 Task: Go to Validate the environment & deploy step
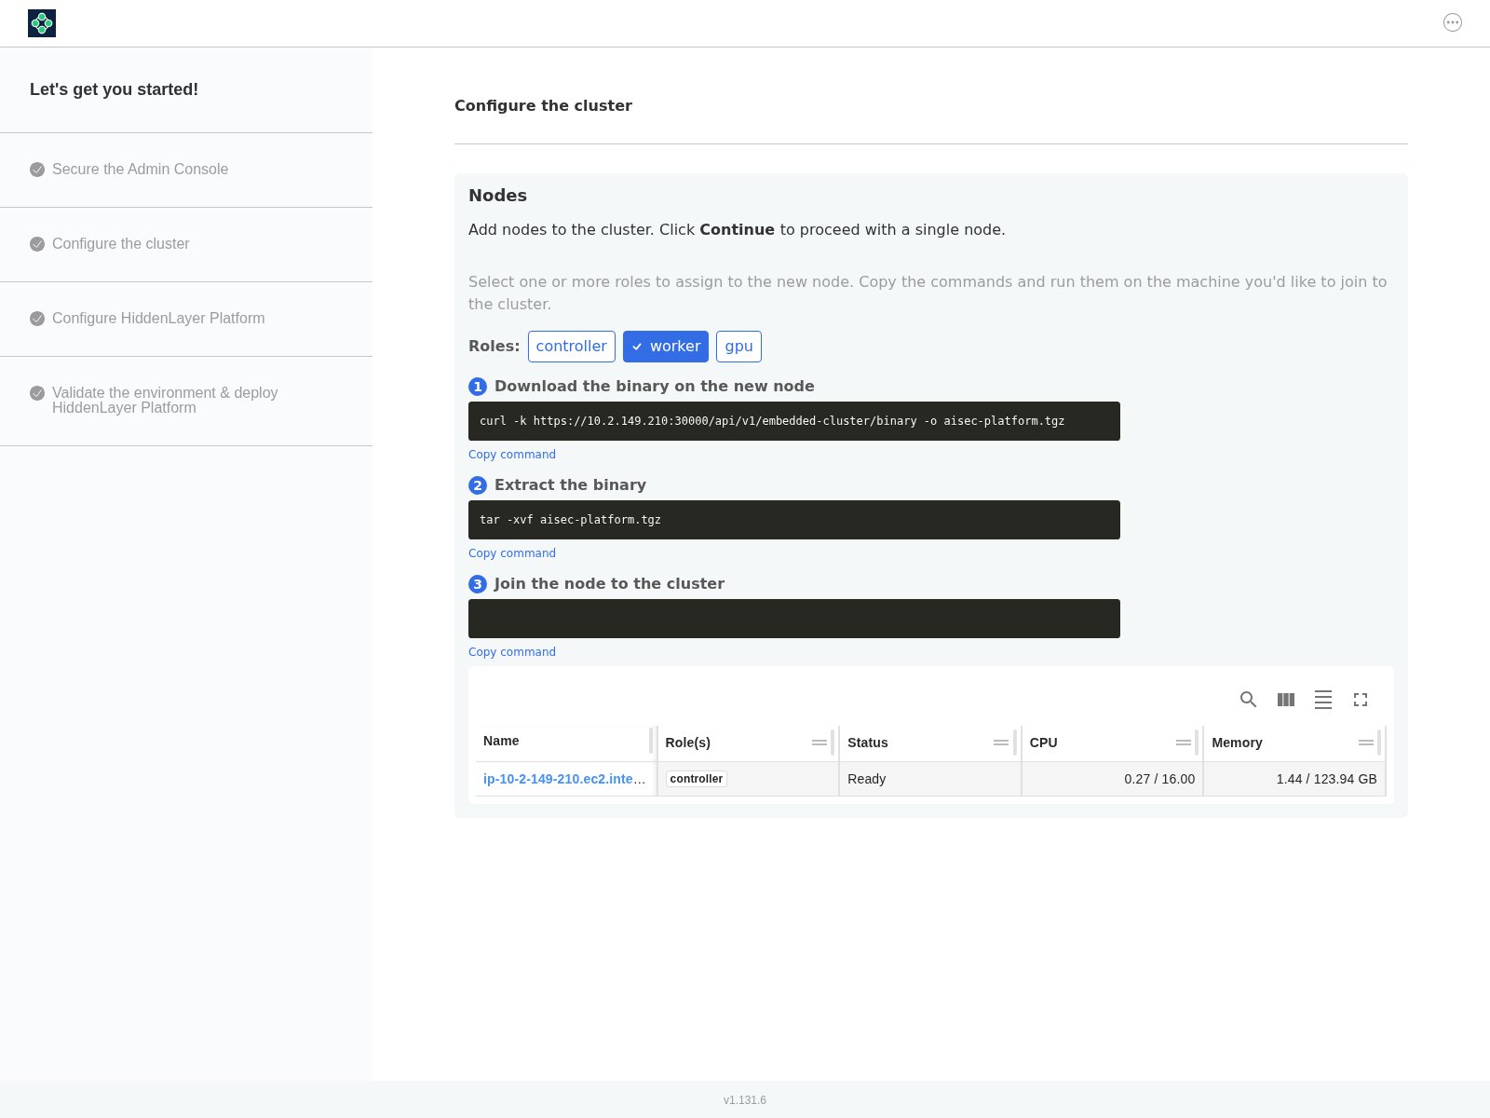165,401
